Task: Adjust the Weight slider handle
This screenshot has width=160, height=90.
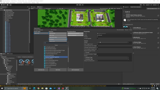Action: 100,42
